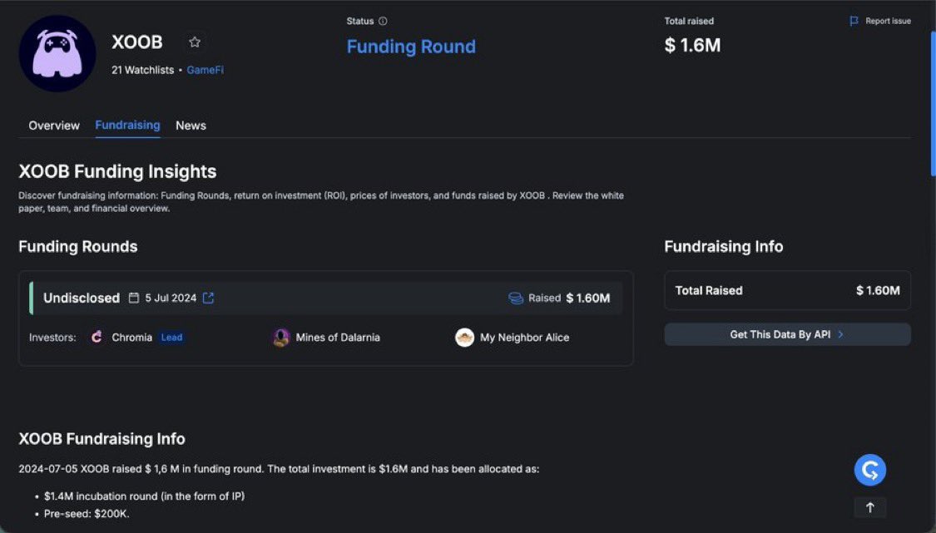Click the scroll-to-top arrow button

tap(869, 507)
